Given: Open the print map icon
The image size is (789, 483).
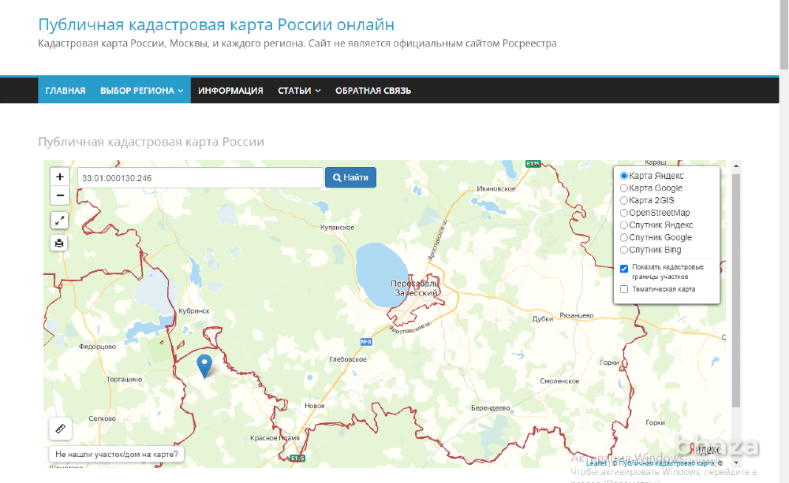Looking at the screenshot, I should (59, 243).
